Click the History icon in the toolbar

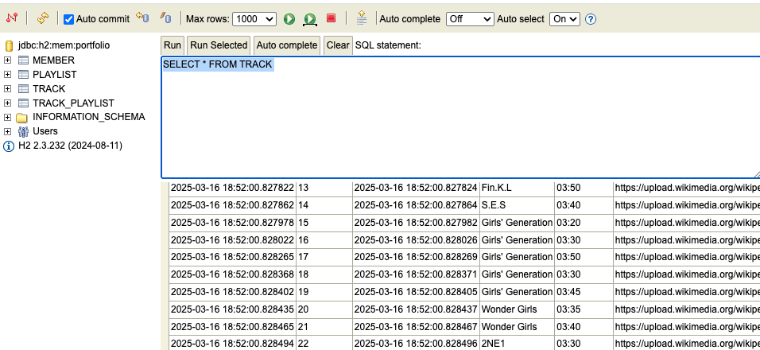362,18
